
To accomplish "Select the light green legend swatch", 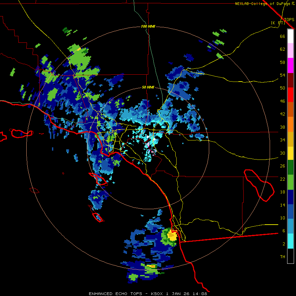I will click(x=290, y=182).
